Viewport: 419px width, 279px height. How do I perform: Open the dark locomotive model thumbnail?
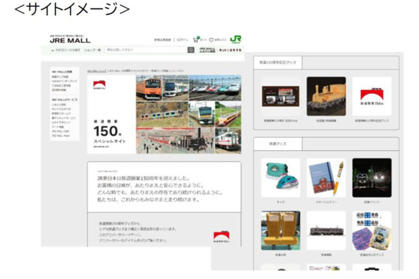pos(326,231)
